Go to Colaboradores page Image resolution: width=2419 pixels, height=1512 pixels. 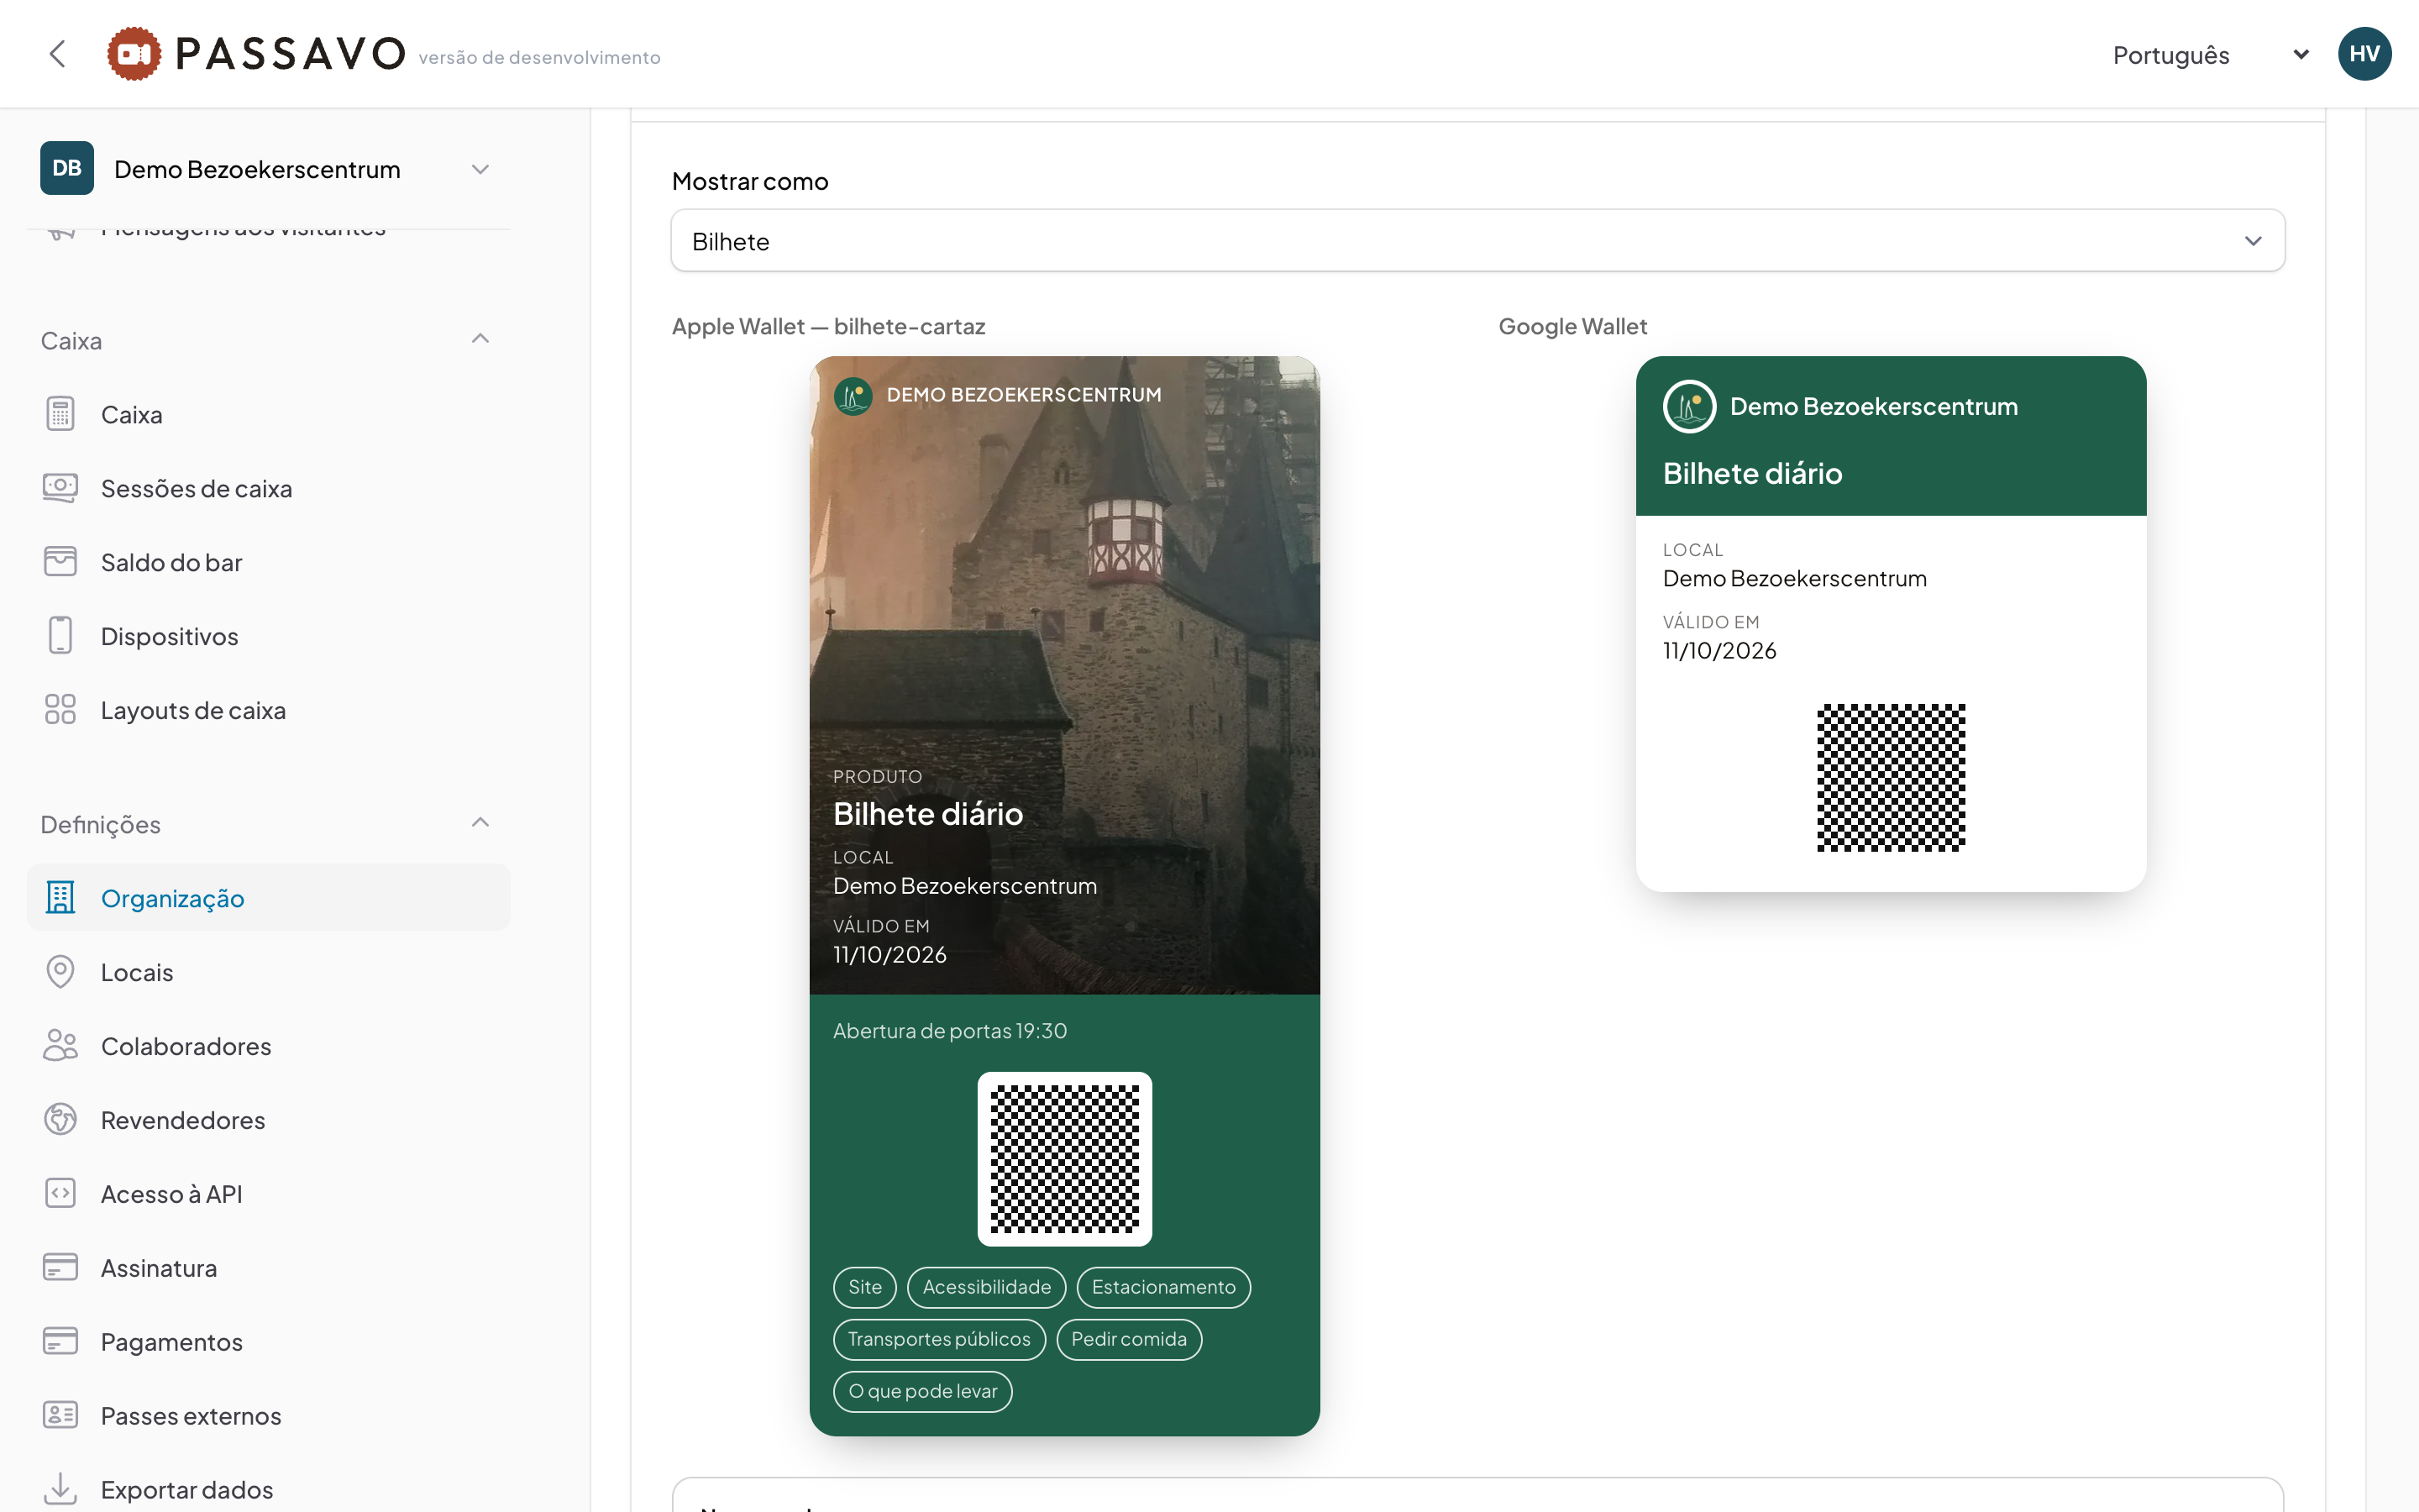click(268, 1046)
